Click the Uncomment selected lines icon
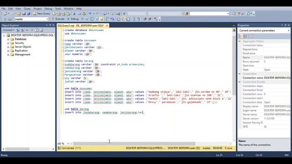The width and height of the screenshot is (292, 164). (x=139, y=19)
